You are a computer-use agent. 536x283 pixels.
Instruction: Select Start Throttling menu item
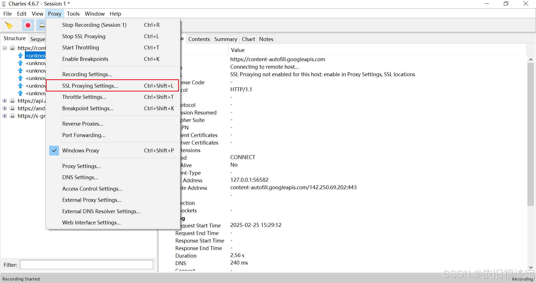113,48
